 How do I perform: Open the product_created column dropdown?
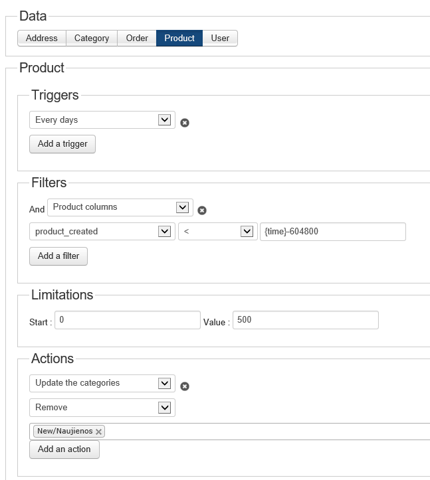[x=102, y=232]
